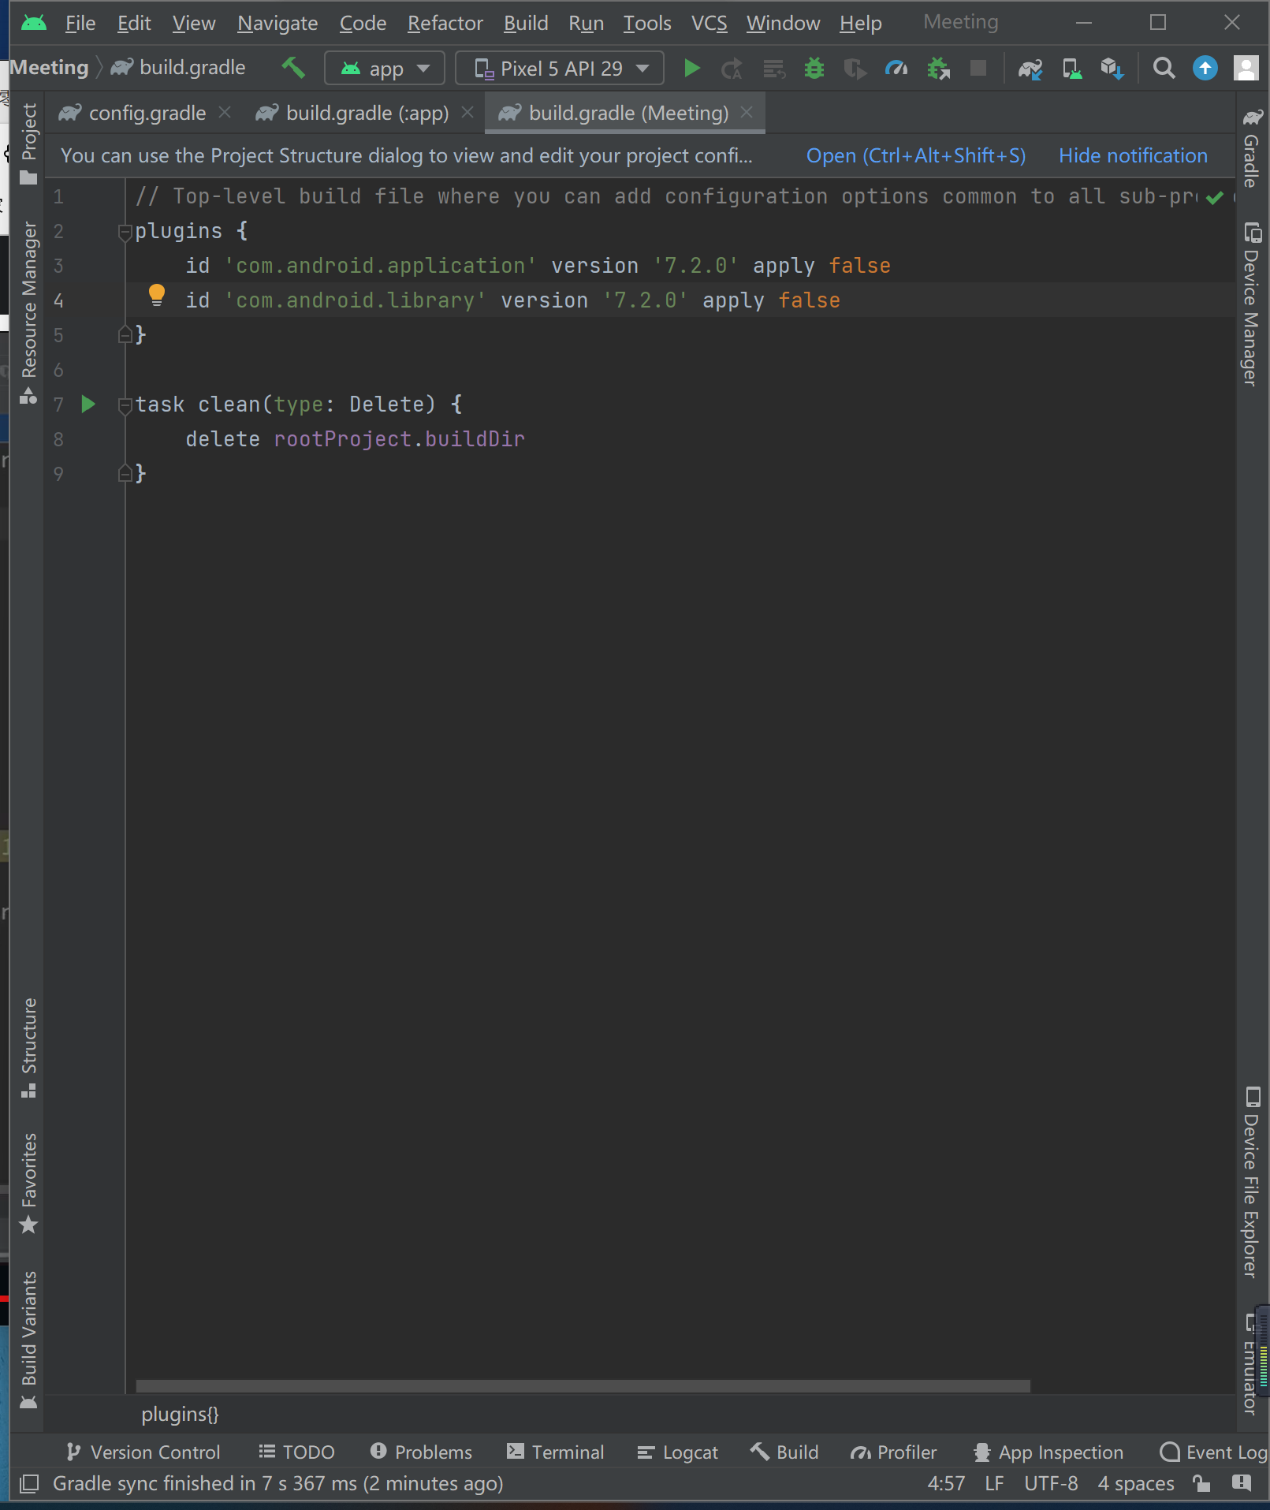Image resolution: width=1270 pixels, height=1510 pixels.
Task: Click the Apply Code Changes icon
Action: point(774,69)
